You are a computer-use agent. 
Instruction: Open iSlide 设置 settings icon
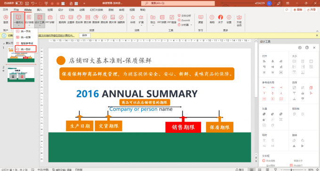[229, 19]
